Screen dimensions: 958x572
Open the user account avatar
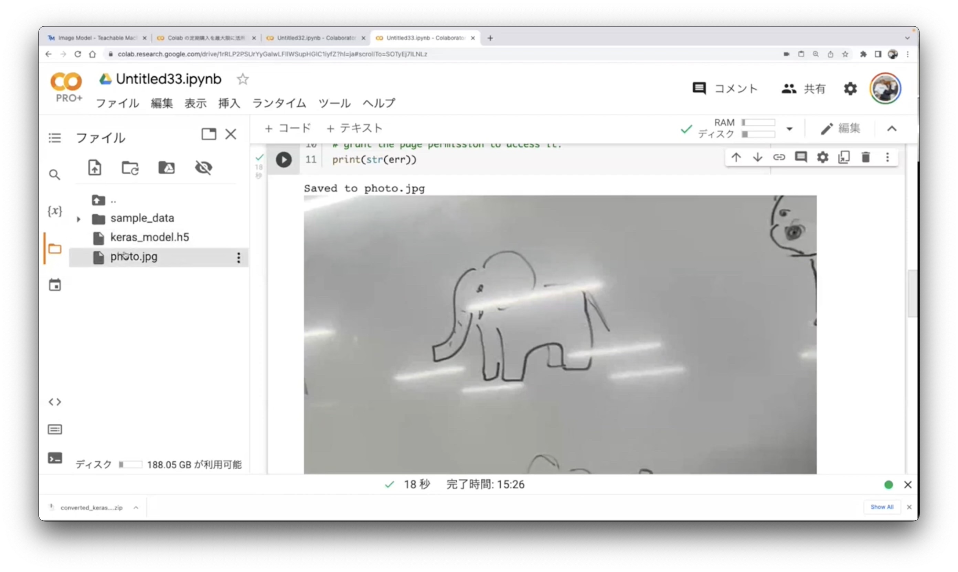click(885, 89)
